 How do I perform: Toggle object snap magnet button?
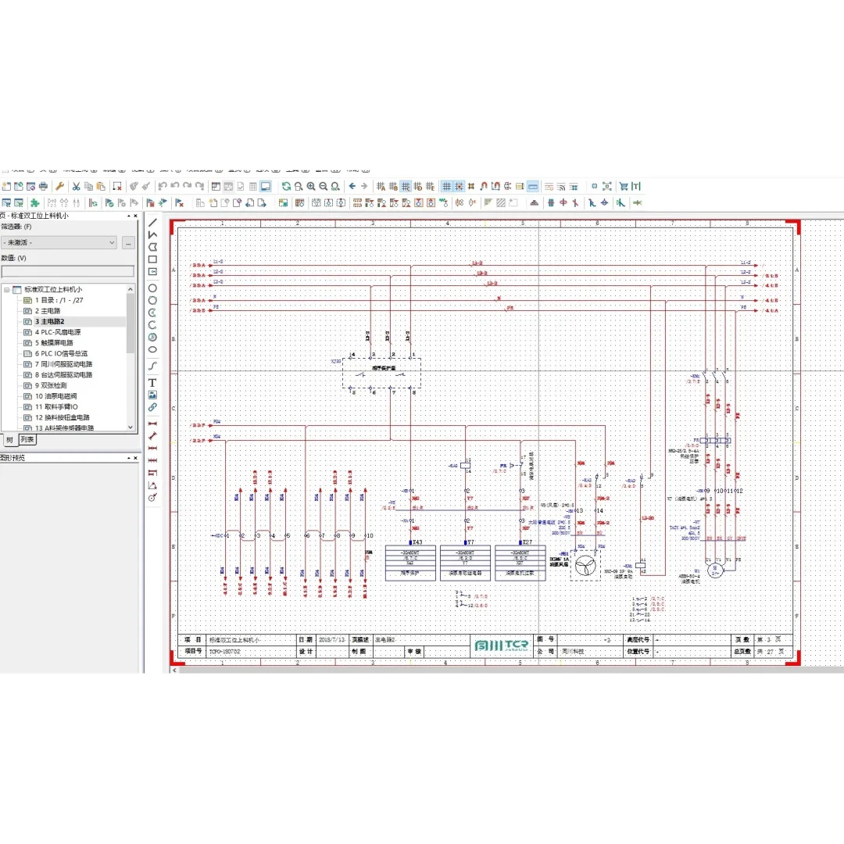(484, 186)
